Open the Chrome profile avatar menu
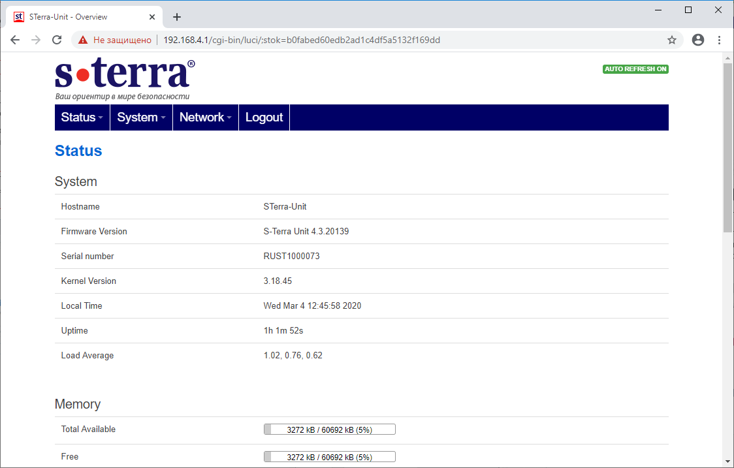The height and width of the screenshot is (468, 734). [698, 40]
